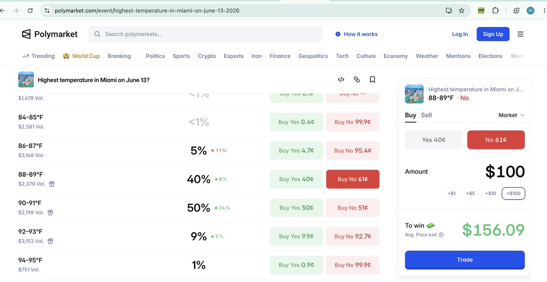Screen dimensions: 547x282
Task: Click the Avg. Price info icon
Action: (441, 235)
